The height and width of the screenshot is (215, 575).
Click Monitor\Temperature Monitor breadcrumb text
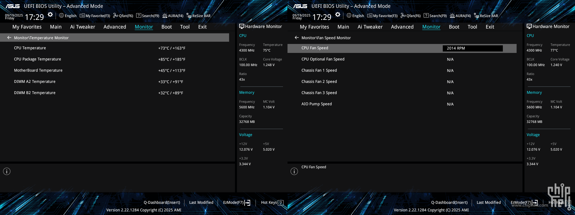(x=41, y=38)
